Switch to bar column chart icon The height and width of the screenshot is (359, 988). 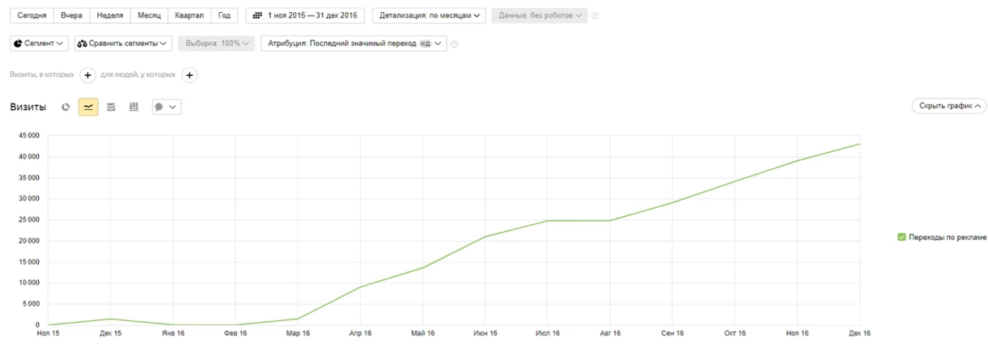[134, 107]
